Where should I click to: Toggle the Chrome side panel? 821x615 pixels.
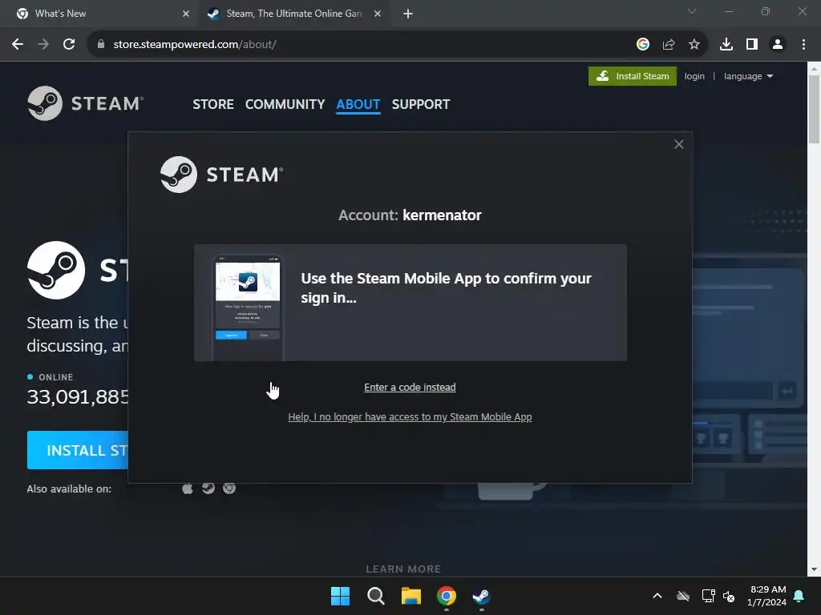[752, 45]
